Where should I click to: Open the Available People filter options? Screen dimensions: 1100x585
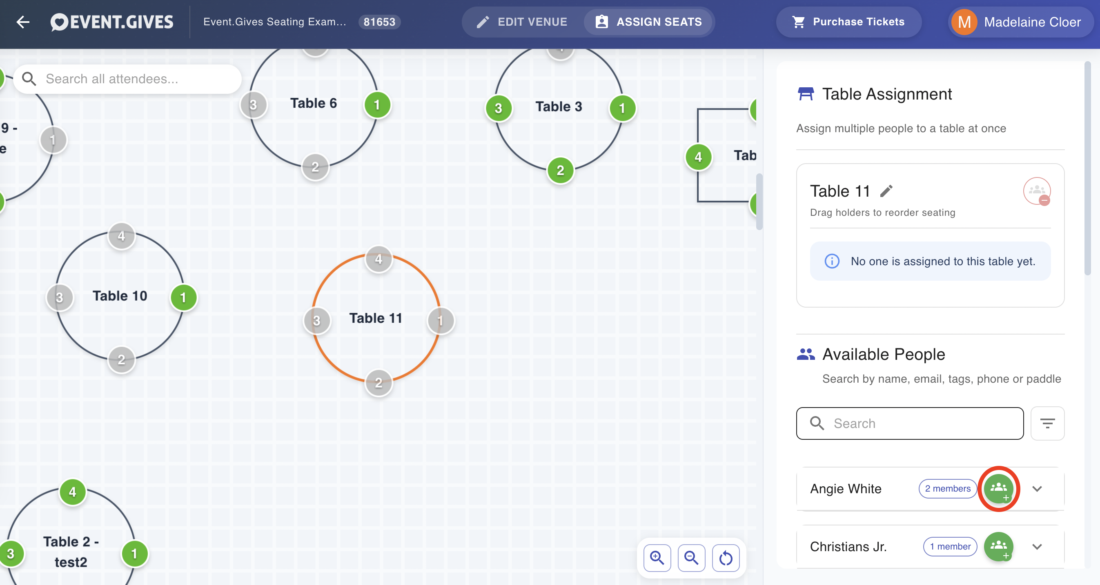[x=1047, y=423]
